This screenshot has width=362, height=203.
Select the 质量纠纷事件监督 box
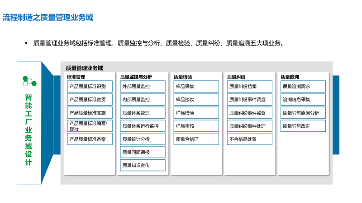(x=250, y=113)
